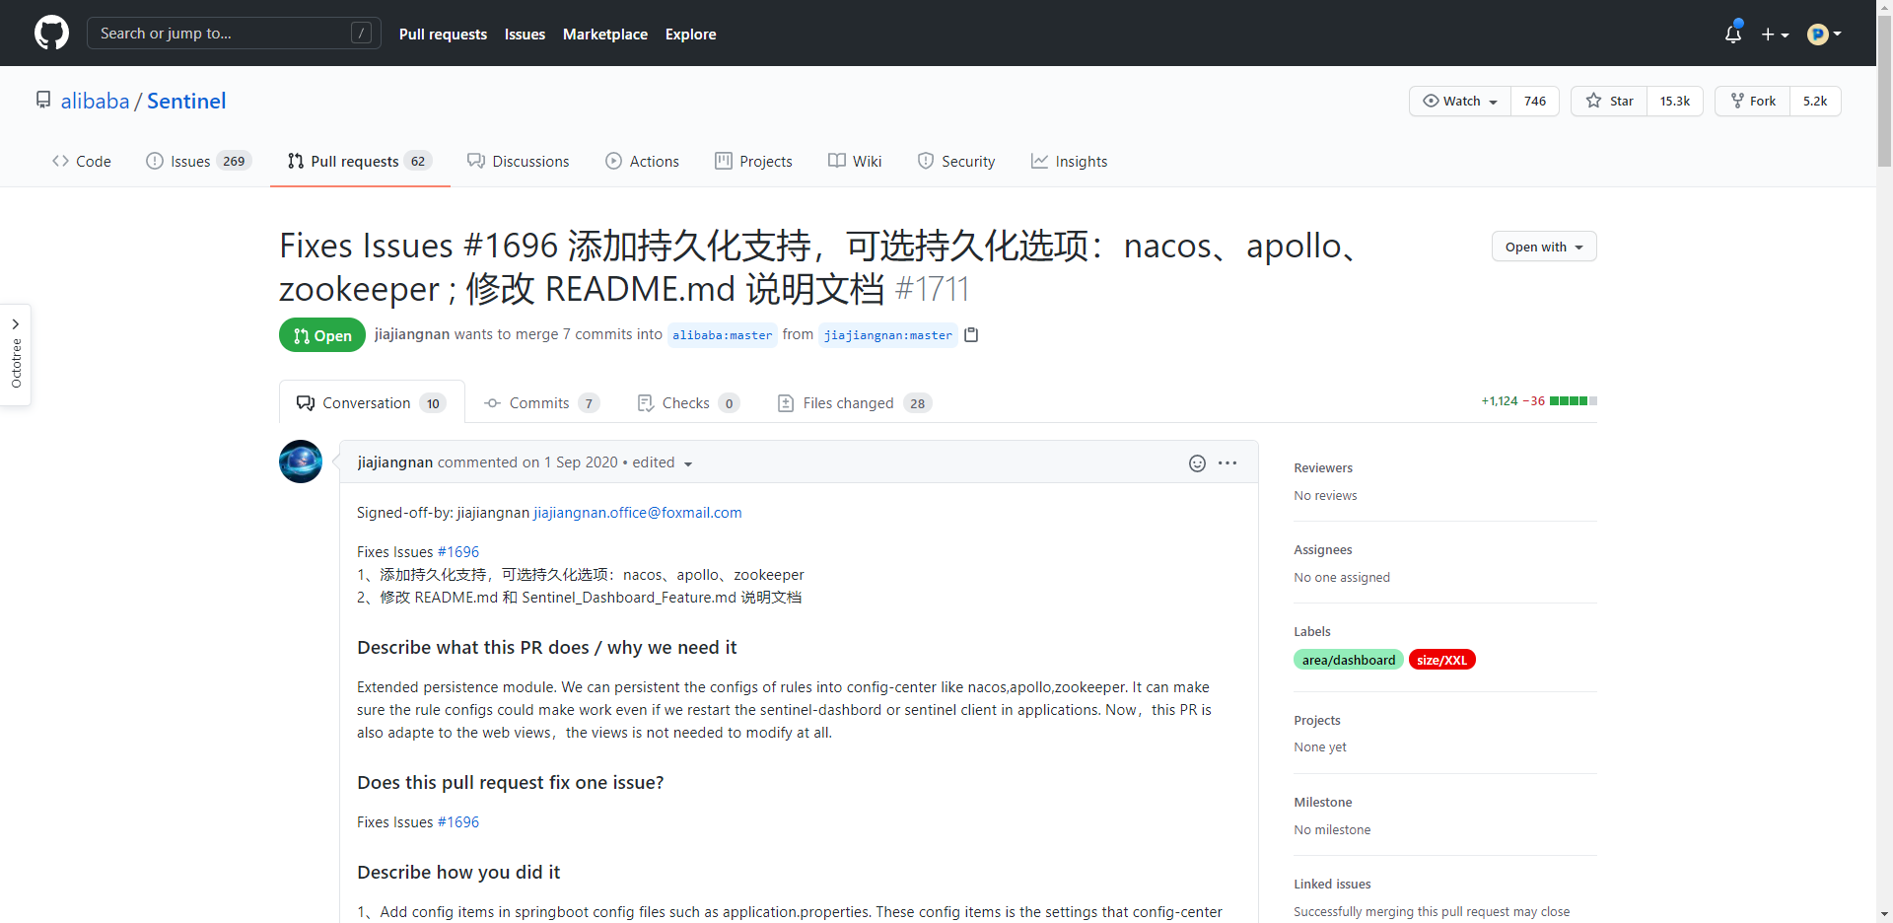This screenshot has height=923, width=1893.
Task: Expand the Octotree side panel
Action: point(16,354)
